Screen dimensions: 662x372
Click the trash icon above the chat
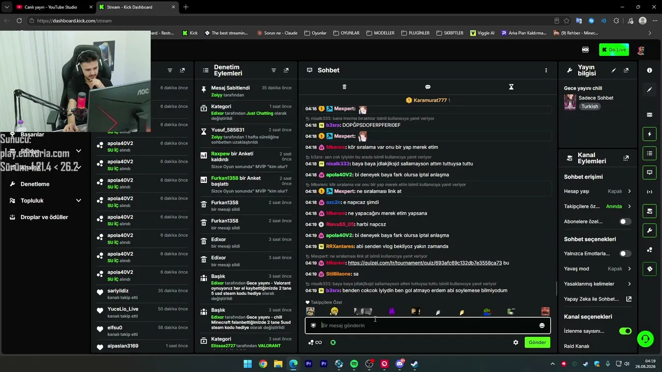(344, 87)
